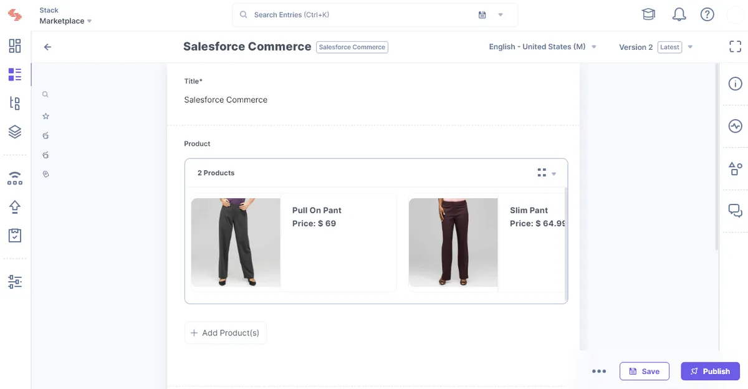Click the star favorites icon in entries panel
Viewport: 748px width, 389px height.
[46, 116]
